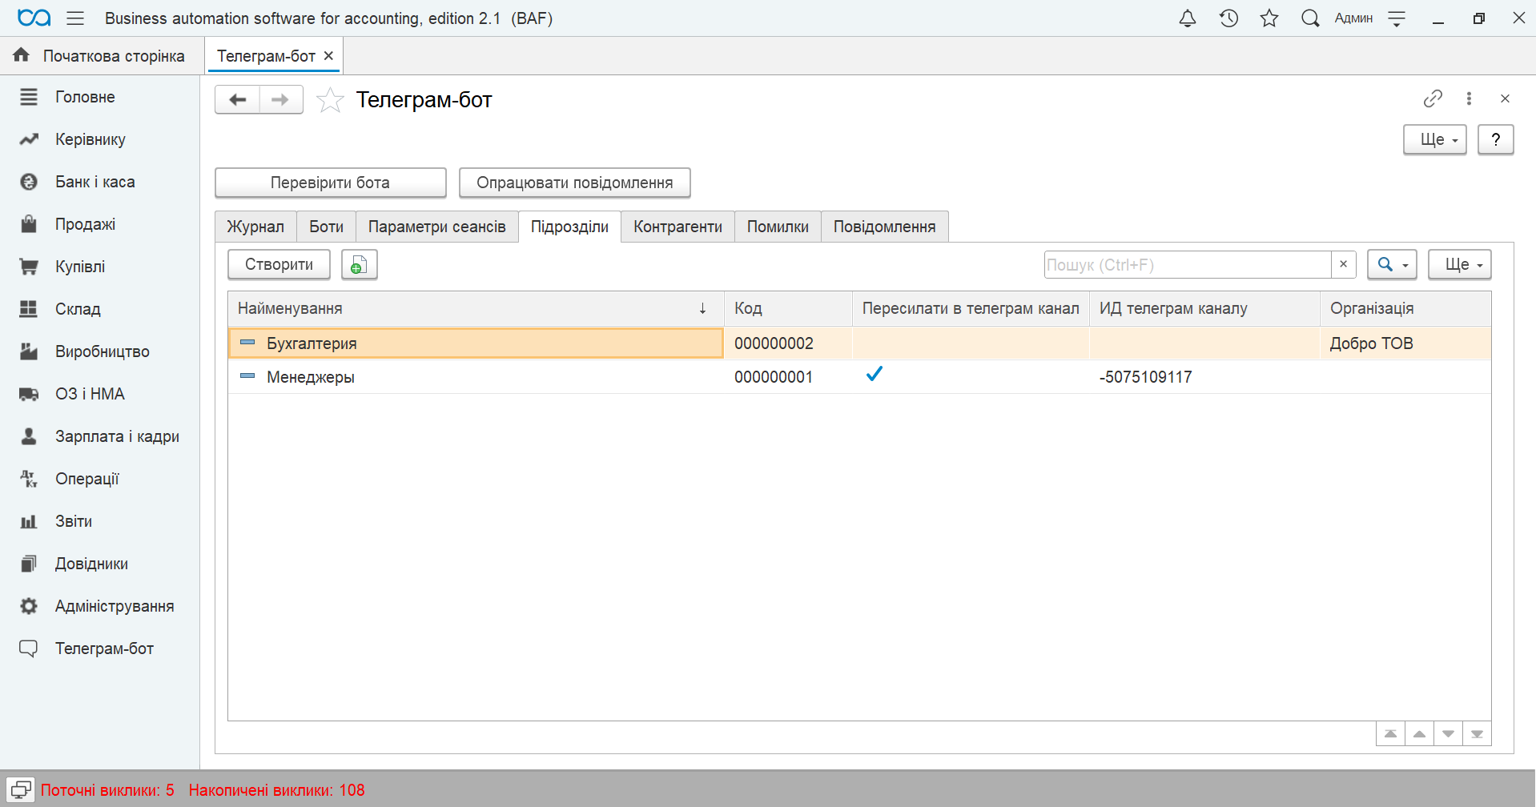Open the status bar calls monitor icon
The width and height of the screenshot is (1536, 807).
(x=21, y=790)
